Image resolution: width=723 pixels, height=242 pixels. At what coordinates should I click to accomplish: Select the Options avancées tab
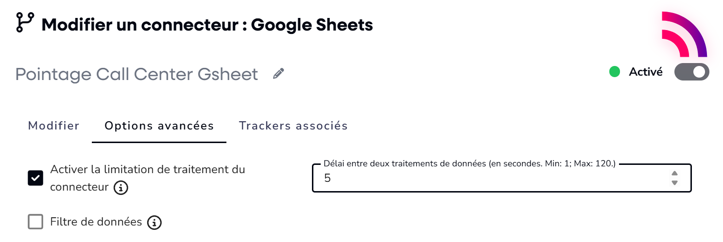tap(159, 126)
